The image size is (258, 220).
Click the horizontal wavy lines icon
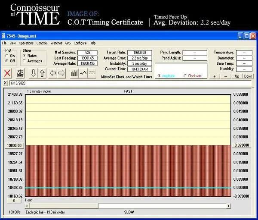click(x=92, y=73)
